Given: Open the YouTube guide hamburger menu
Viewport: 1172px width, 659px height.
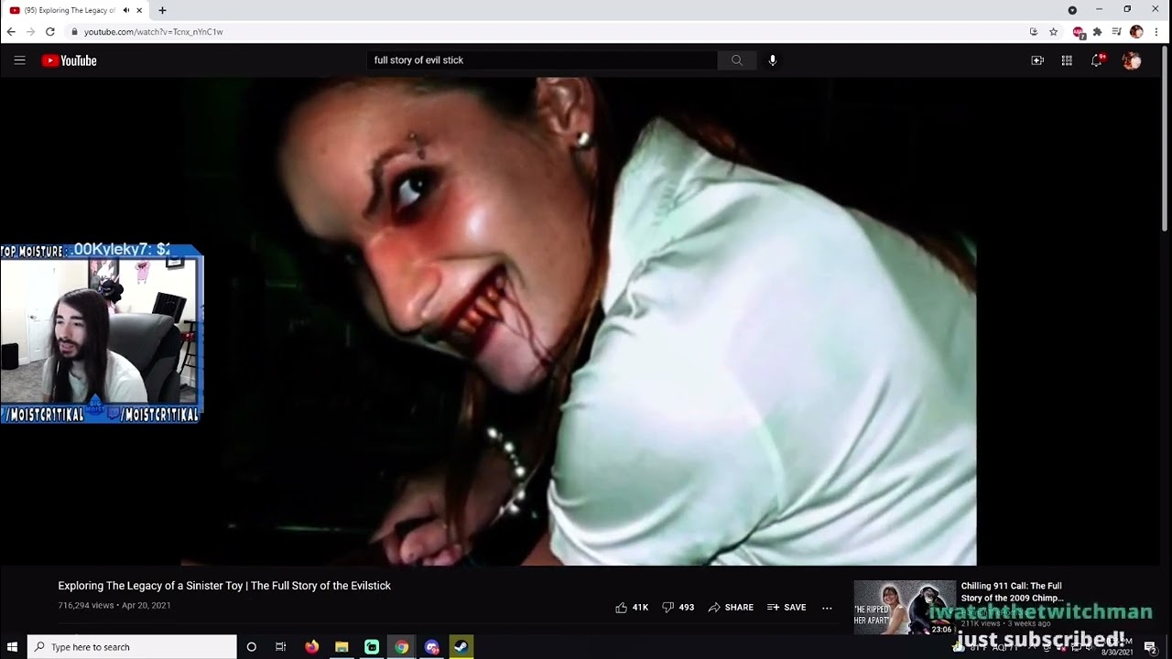Looking at the screenshot, I should 19,60.
